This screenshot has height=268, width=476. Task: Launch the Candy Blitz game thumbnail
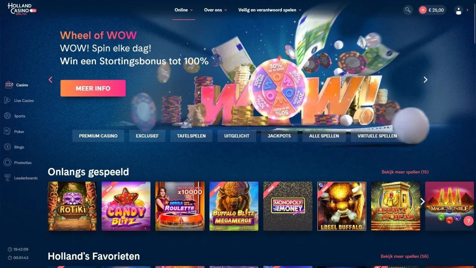click(x=126, y=206)
